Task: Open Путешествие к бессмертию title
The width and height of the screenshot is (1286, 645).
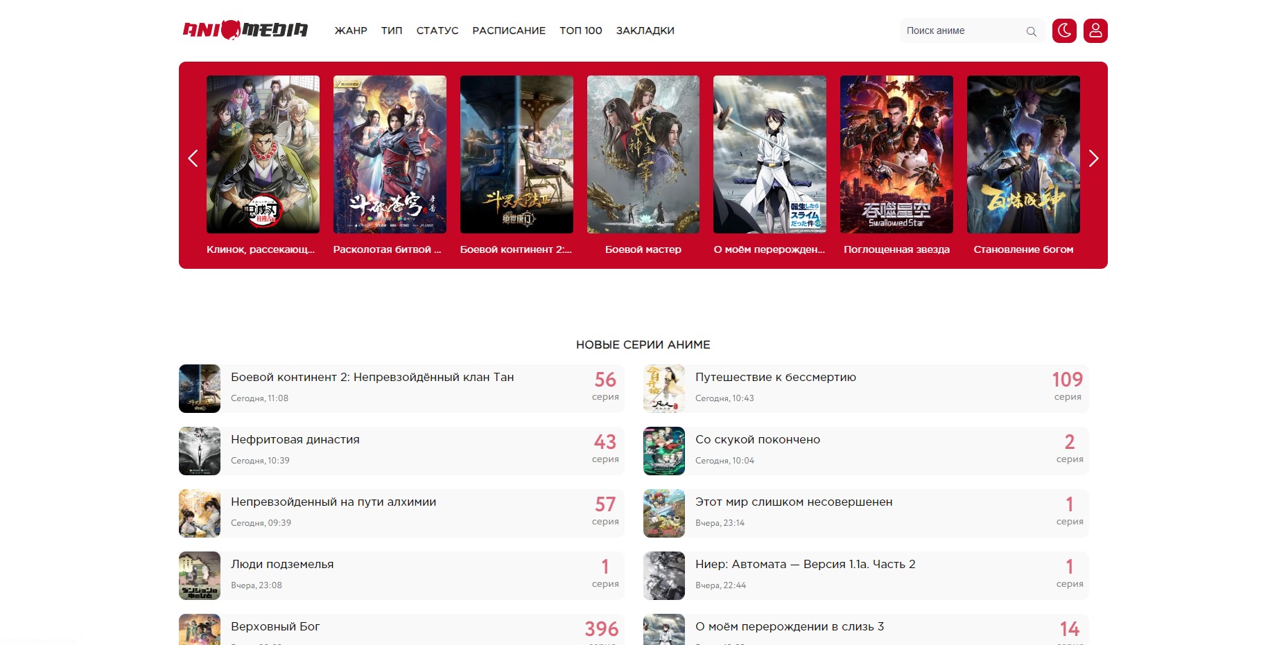Action: pos(776,377)
